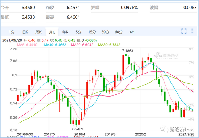199x138 pixels.
Task: Click the 2021/09/28 date in chart header
Action: [x=12, y=40]
